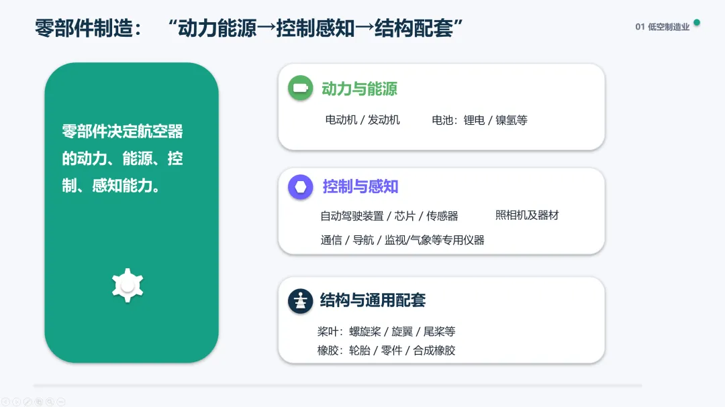Click the green card text 零部件决定航空器

coord(123,131)
